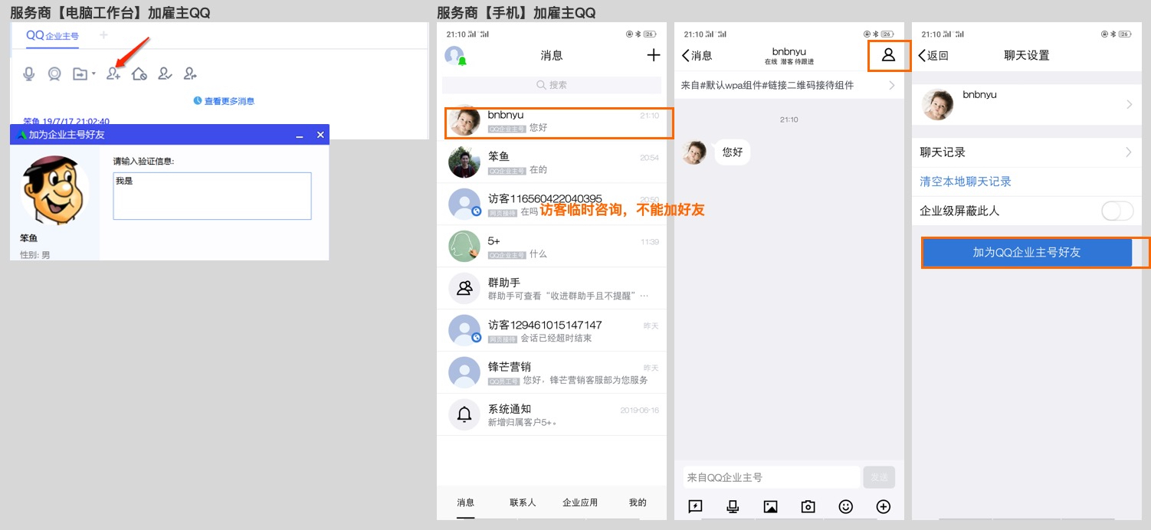
Task: Open contact profile icon in bnbnyu chat
Action: [889, 55]
